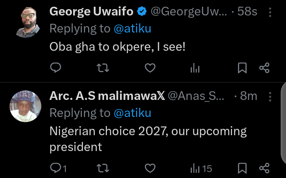Screen dimensions: 286x178
Task: View analytics showing 15 views
Action: 201,168
